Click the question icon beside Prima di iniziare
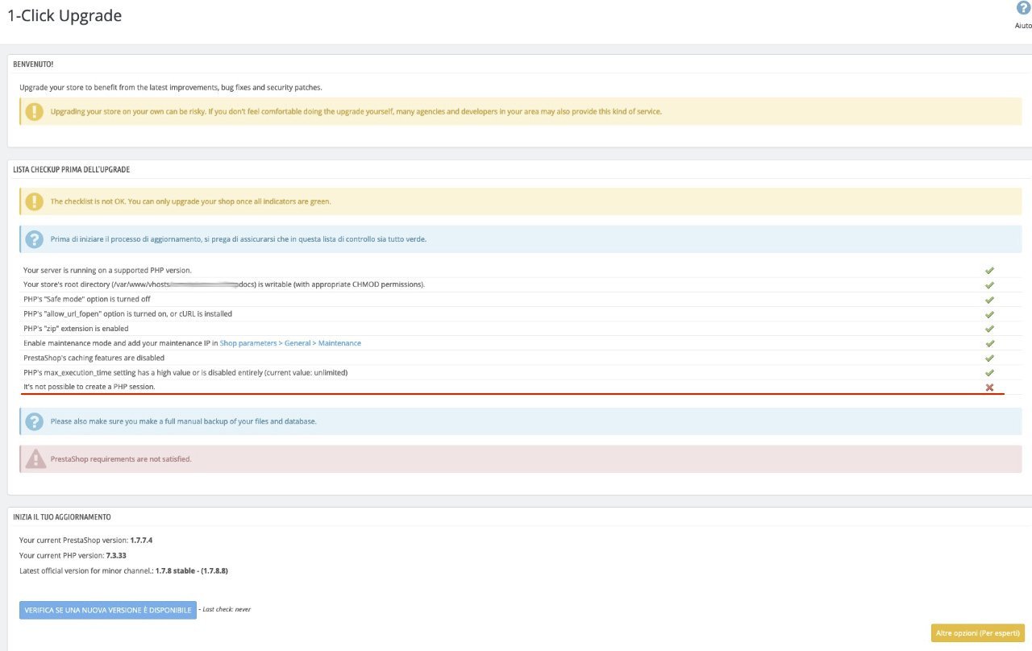 pos(34,239)
